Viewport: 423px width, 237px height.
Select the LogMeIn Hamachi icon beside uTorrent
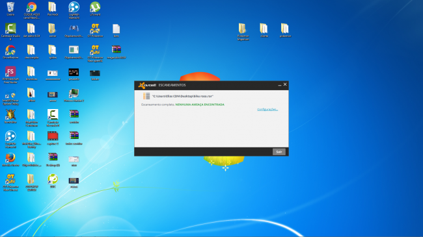(74, 10)
